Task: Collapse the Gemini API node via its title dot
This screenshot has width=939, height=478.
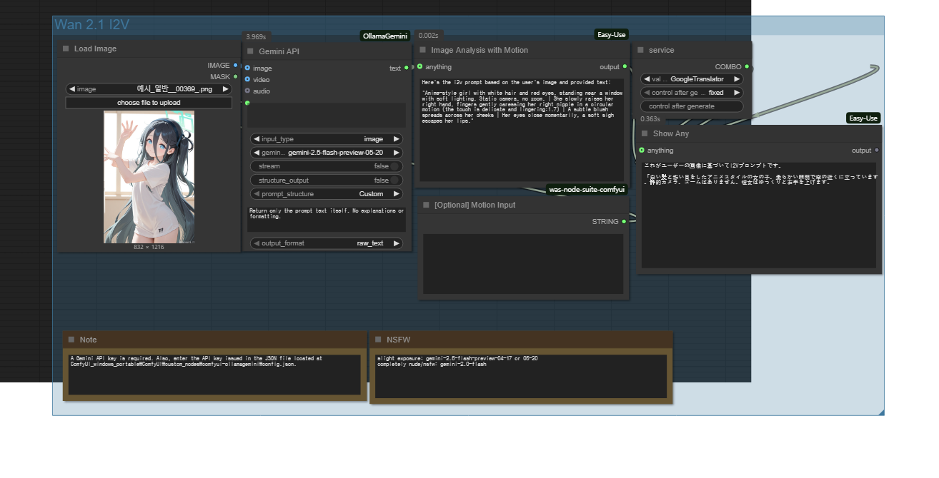Action: pyautogui.click(x=250, y=51)
